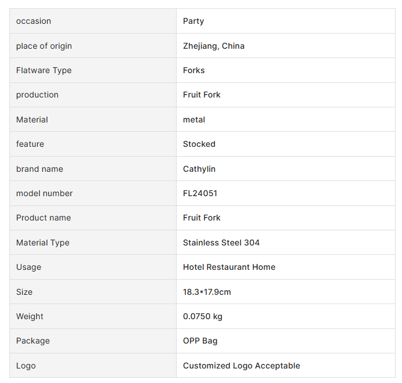Select the 'Stocked' feature value
Image resolution: width=402 pixels, height=383 pixels.
tap(199, 144)
